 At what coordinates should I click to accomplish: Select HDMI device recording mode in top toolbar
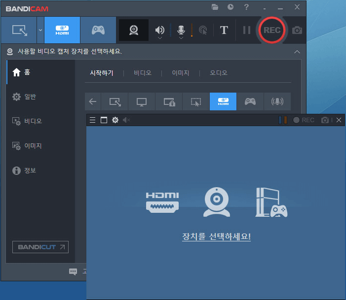tap(62, 30)
